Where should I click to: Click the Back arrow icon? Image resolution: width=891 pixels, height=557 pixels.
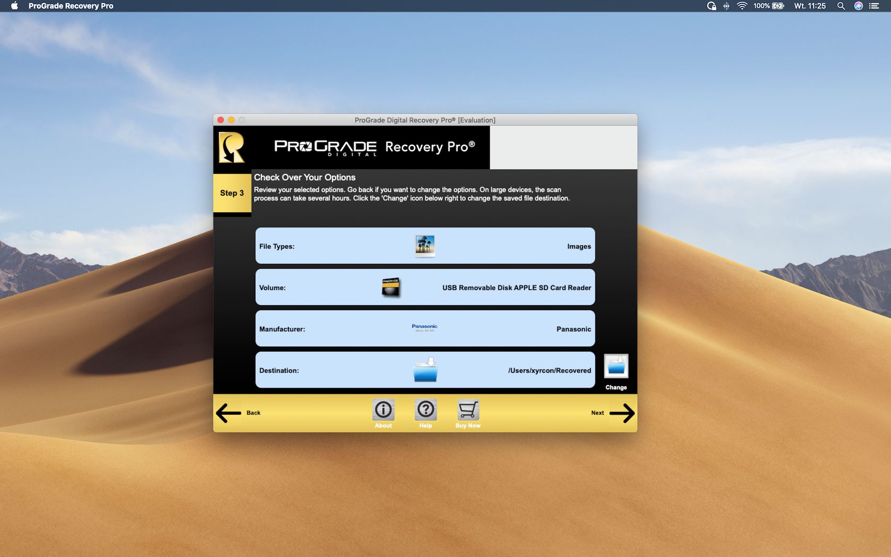point(229,413)
